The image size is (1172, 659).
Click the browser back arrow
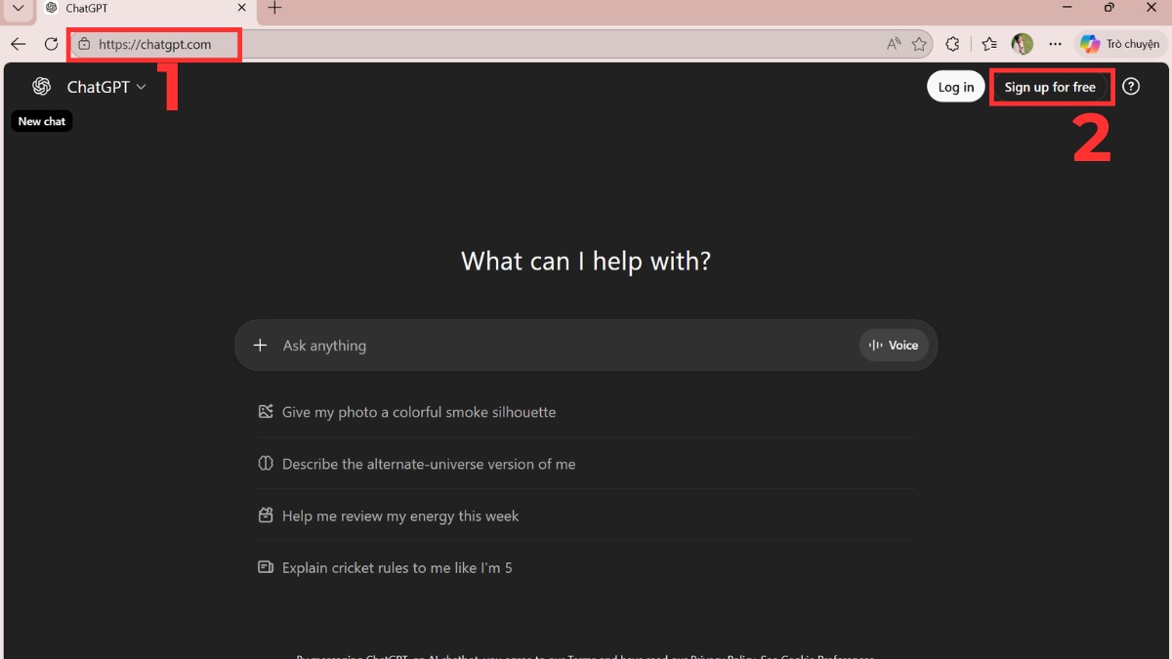(18, 44)
